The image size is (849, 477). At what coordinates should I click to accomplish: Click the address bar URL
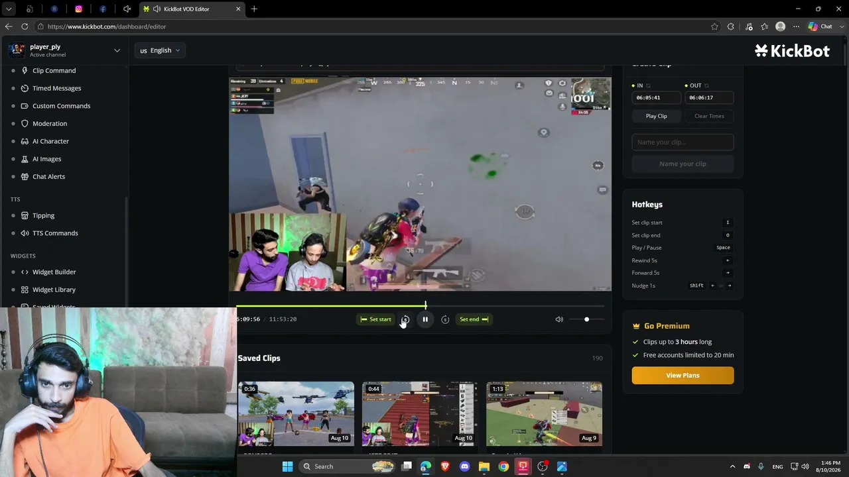click(x=107, y=26)
